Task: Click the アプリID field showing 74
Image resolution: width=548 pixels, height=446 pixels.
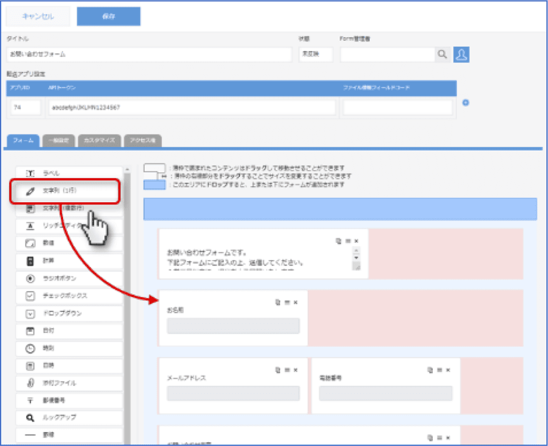Action: 25,108
